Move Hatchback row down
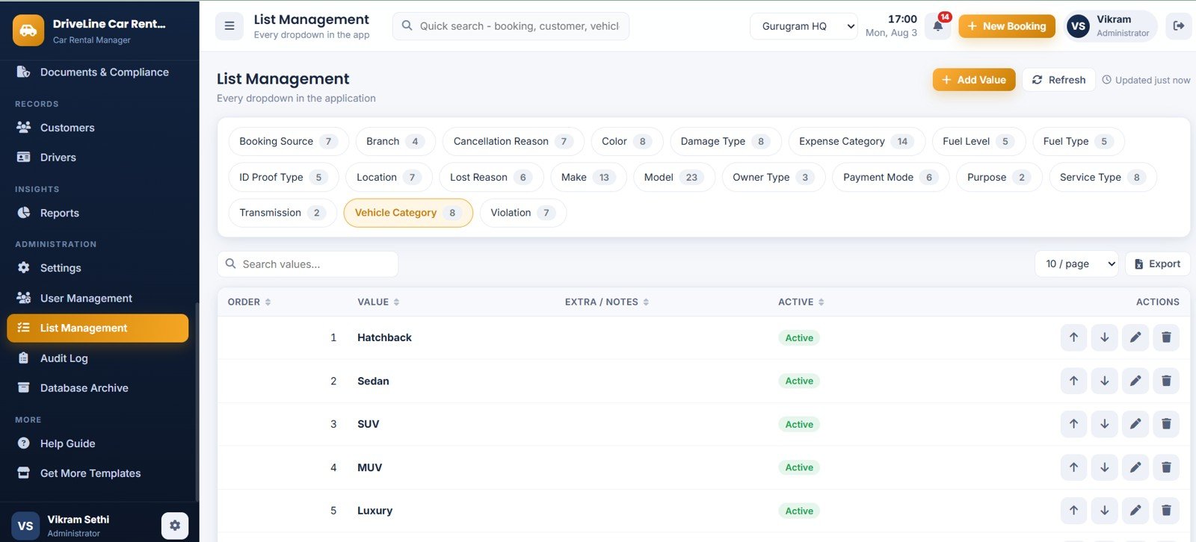 click(1104, 337)
